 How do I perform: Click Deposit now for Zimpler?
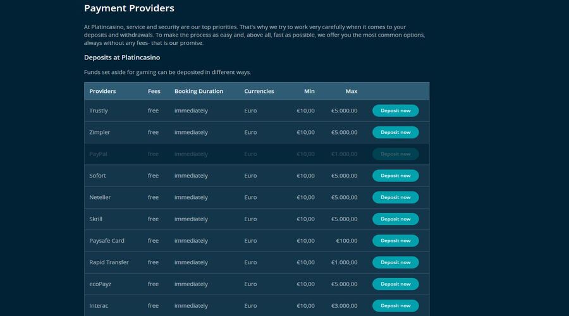tap(396, 133)
